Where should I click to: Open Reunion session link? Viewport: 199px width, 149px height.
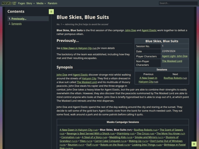[76, 145]
